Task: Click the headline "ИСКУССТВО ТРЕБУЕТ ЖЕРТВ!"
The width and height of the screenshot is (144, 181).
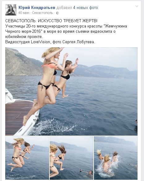Action: 68,21
